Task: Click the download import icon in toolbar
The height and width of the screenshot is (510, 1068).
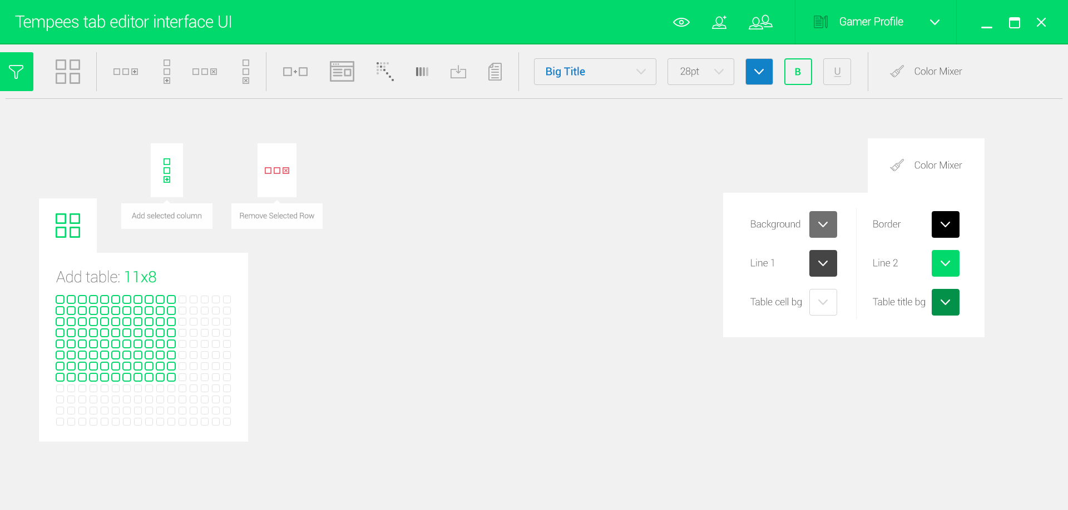Action: pyautogui.click(x=458, y=72)
